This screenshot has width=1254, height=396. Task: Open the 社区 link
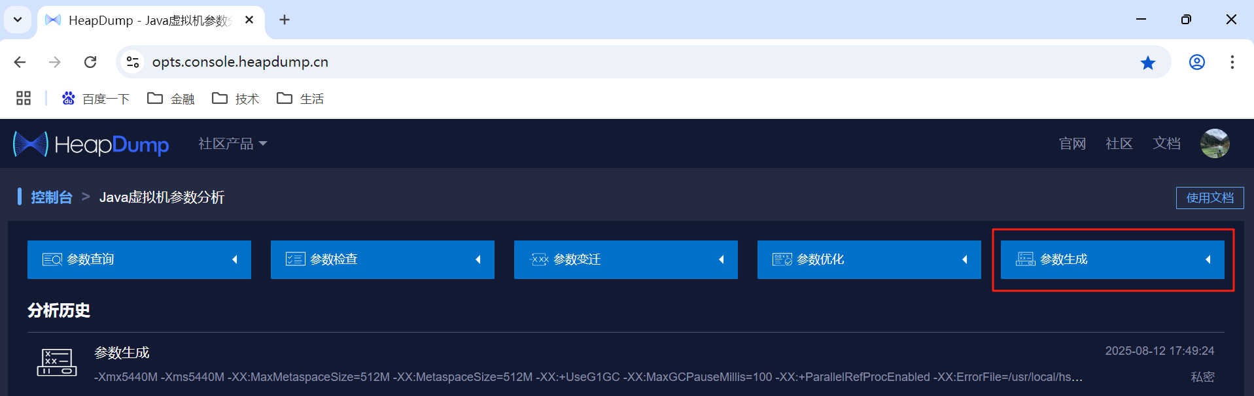click(1119, 144)
